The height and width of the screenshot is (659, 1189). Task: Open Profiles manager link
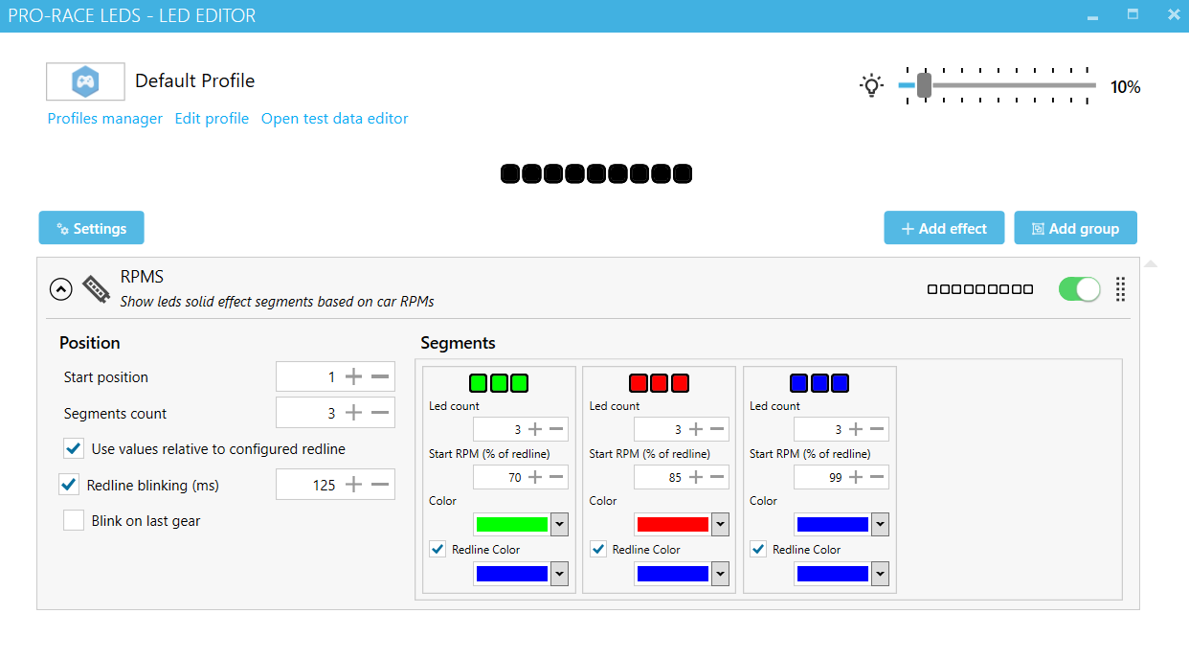tap(105, 119)
